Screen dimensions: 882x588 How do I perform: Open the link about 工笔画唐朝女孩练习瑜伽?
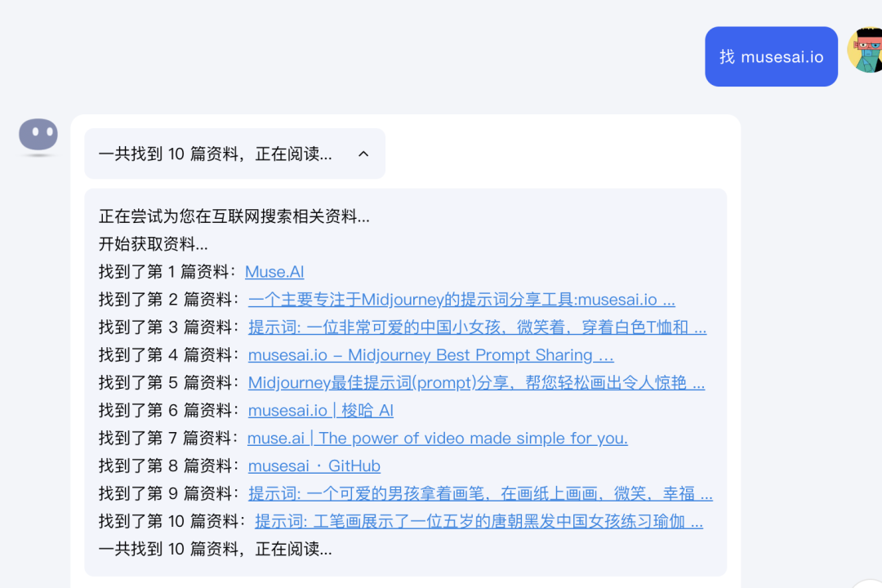tap(479, 521)
